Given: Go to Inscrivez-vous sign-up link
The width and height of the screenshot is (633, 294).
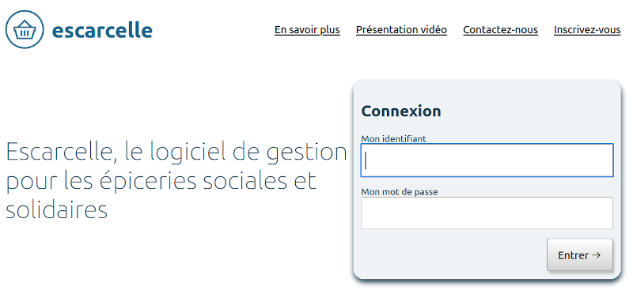Looking at the screenshot, I should tap(587, 30).
